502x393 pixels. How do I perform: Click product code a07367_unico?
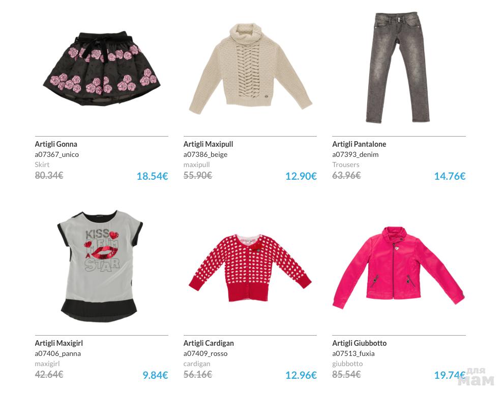coord(56,155)
